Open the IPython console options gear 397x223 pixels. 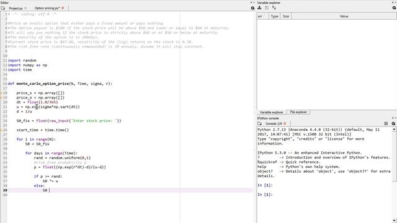(x=393, y=124)
